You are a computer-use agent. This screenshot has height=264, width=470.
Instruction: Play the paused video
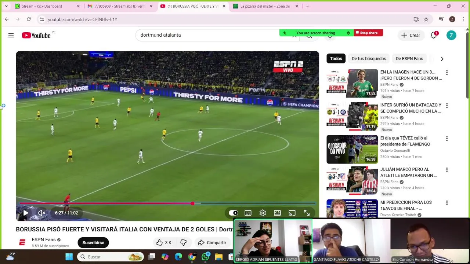pyautogui.click(x=26, y=213)
